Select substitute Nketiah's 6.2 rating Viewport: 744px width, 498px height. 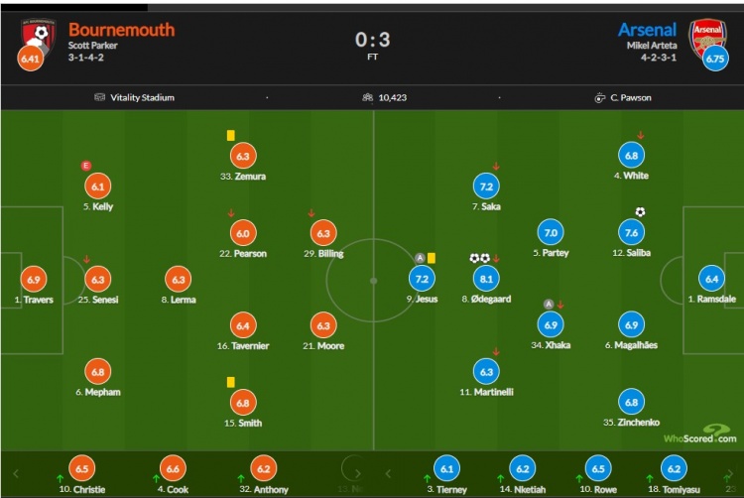pyautogui.click(x=523, y=468)
